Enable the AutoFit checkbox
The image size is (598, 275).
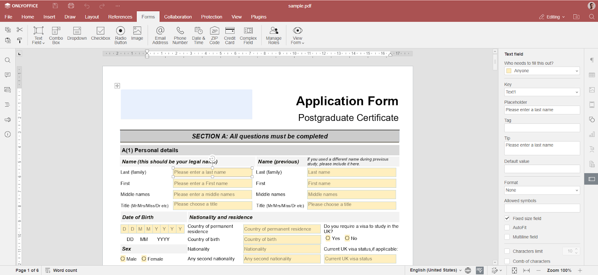click(507, 227)
